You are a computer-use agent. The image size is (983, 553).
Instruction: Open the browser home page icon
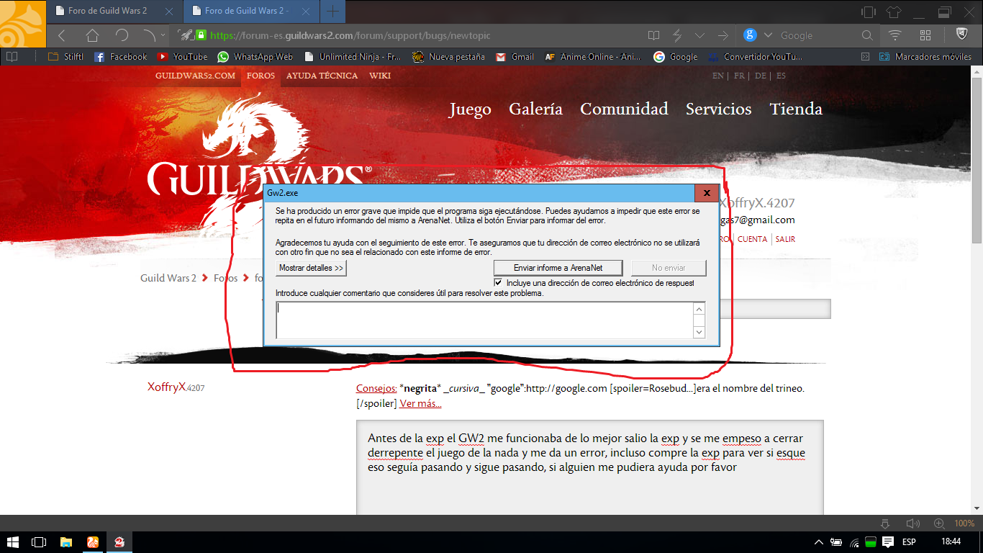tap(92, 35)
